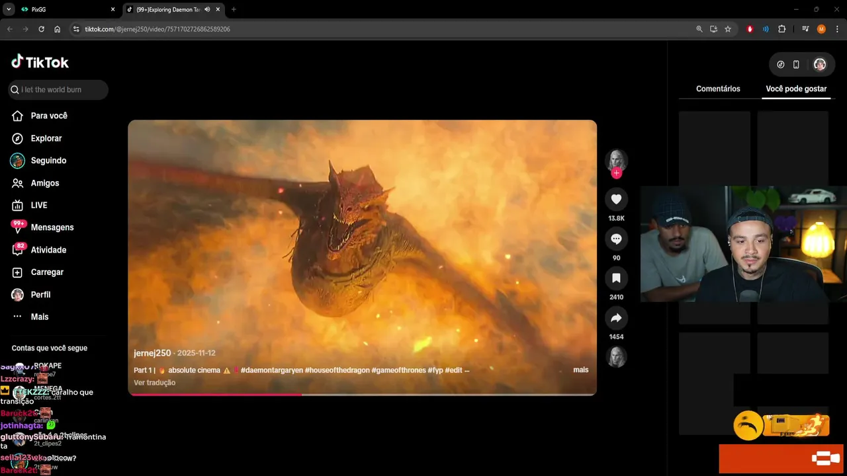Open Atividade notifications
The height and width of the screenshot is (476, 847).
[x=39, y=250]
